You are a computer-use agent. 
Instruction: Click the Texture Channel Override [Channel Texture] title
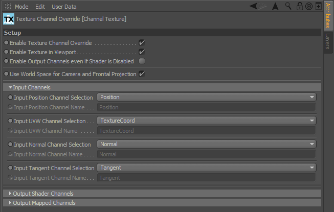tap(71, 19)
